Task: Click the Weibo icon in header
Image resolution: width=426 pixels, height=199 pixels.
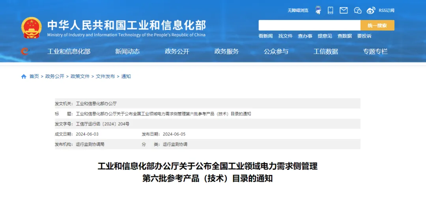Action: [371, 10]
